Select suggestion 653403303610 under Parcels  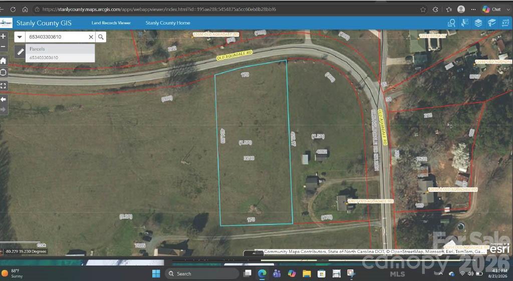point(60,58)
